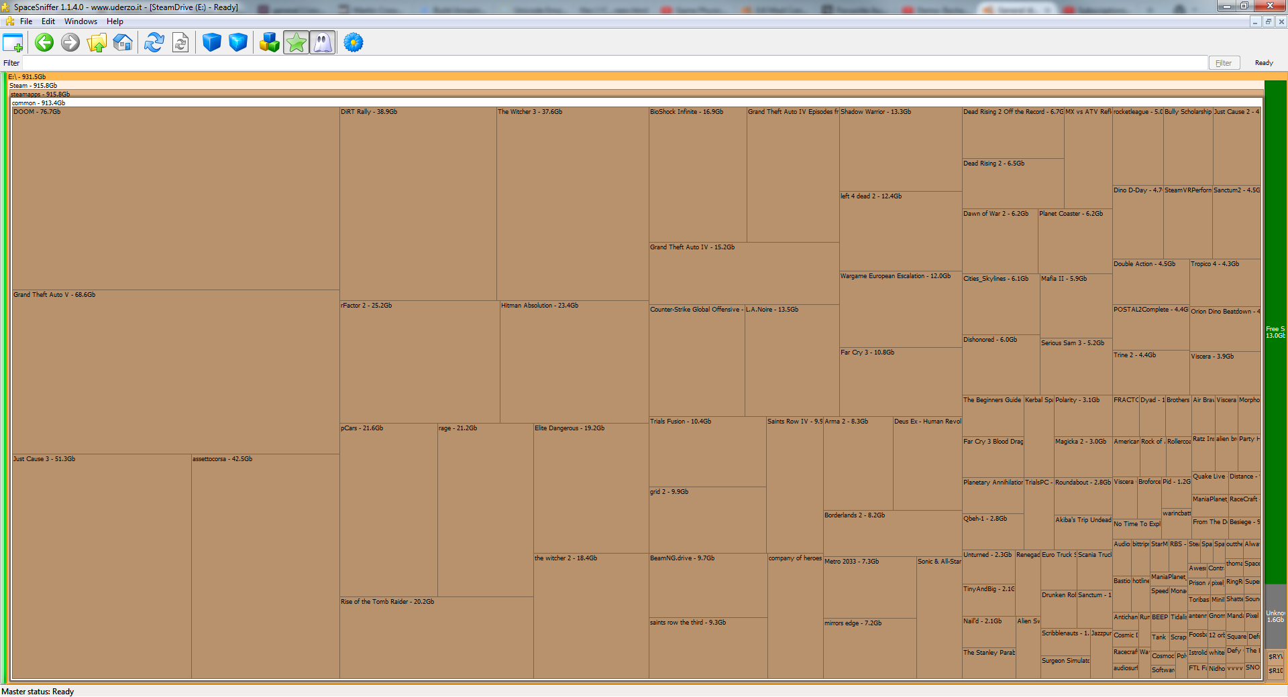1288x697 pixels.
Task: Select the DiRT Rally 38.9Gb block
Action: tap(419, 204)
